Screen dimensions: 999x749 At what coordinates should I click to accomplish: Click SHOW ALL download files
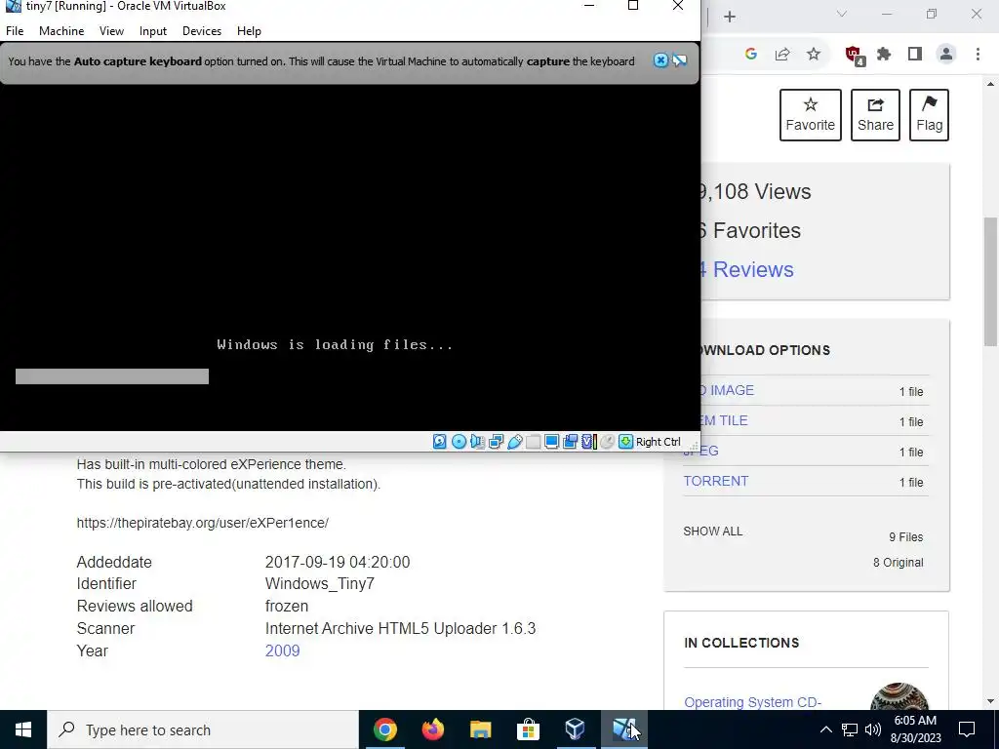tap(713, 532)
